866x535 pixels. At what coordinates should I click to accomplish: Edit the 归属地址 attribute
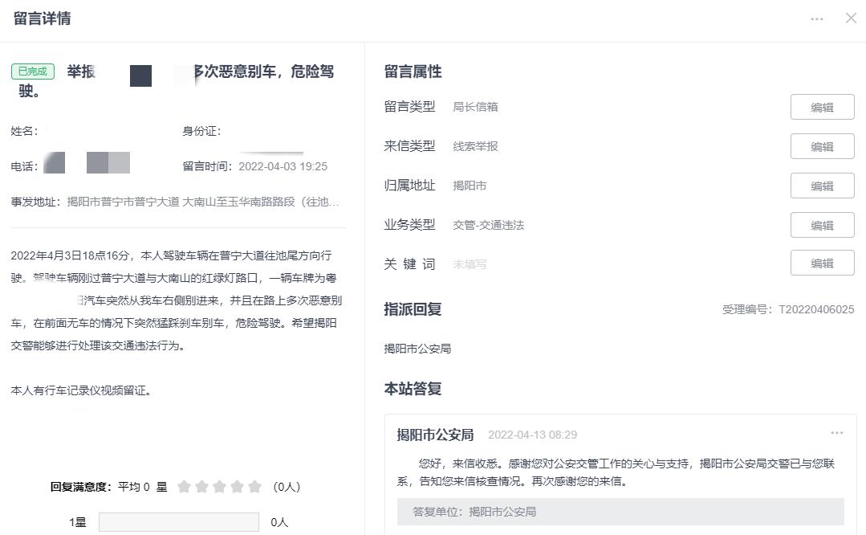[822, 185]
